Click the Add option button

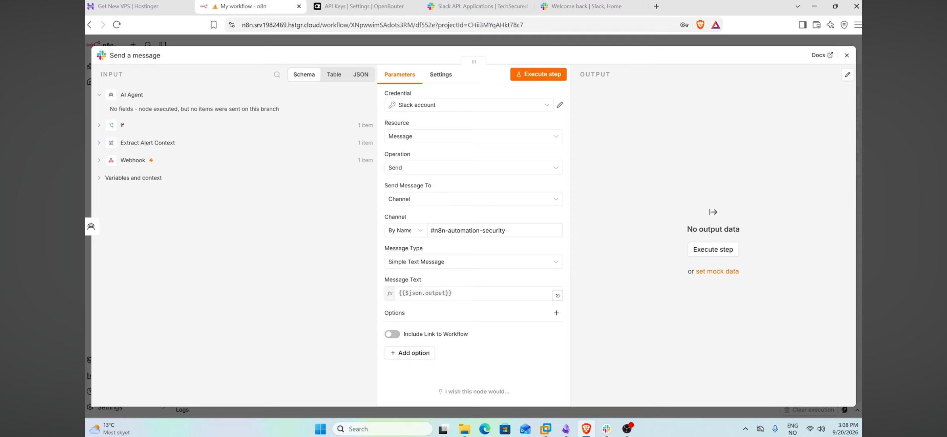click(409, 353)
